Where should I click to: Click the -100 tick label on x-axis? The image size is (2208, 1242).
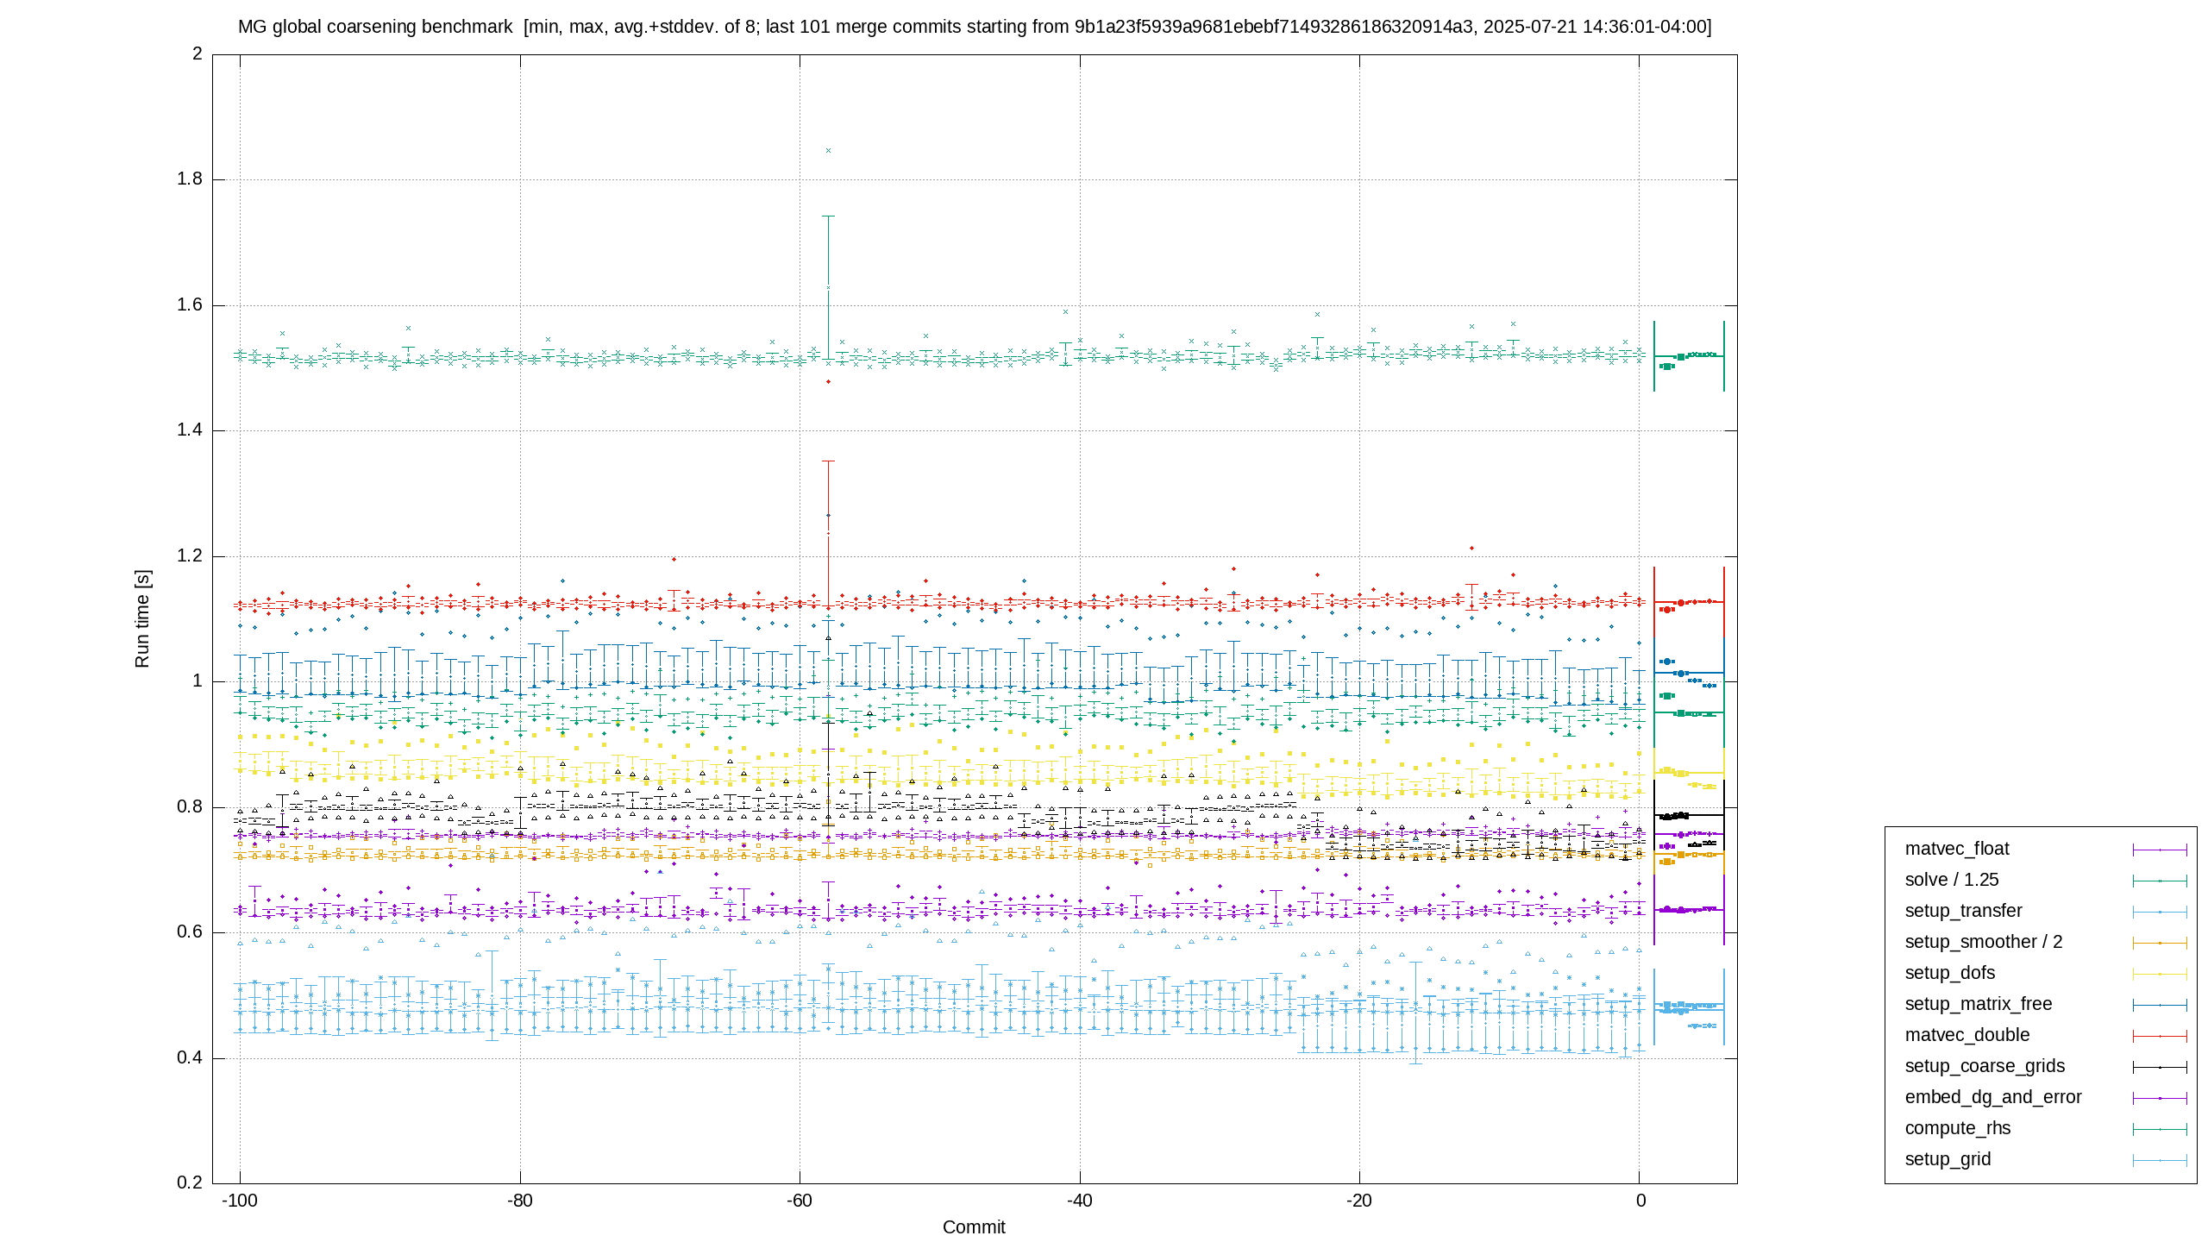coord(240,1201)
